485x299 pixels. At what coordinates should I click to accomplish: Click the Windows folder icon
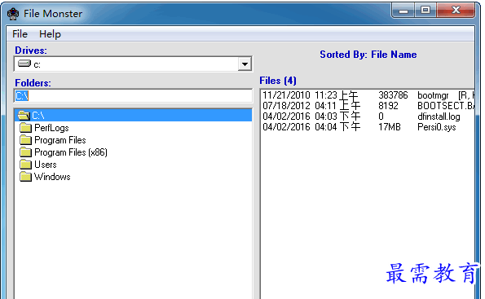[x=25, y=177]
